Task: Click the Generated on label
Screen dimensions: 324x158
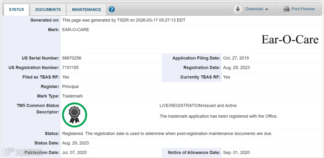Action: click(x=45, y=20)
